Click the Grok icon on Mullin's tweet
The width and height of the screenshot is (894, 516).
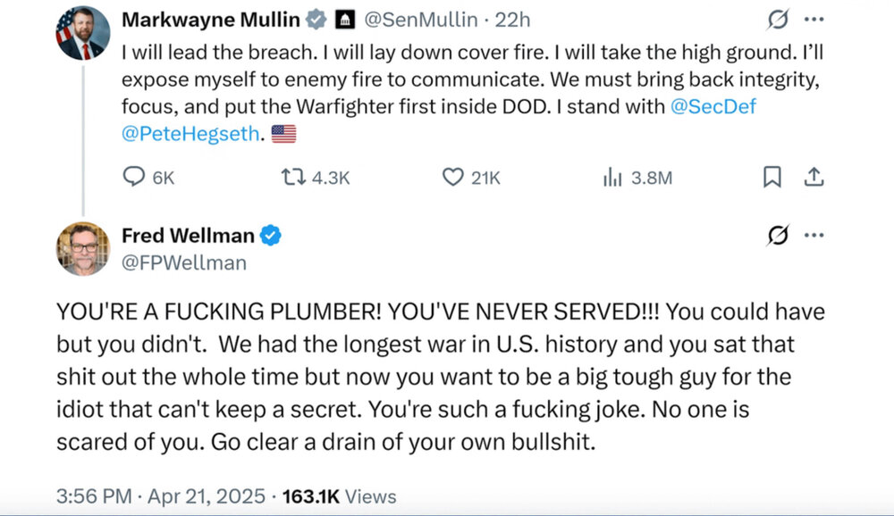(x=776, y=20)
